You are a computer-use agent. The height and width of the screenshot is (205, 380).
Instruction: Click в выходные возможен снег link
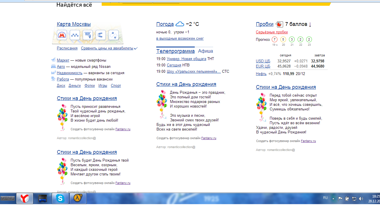pos(180,39)
